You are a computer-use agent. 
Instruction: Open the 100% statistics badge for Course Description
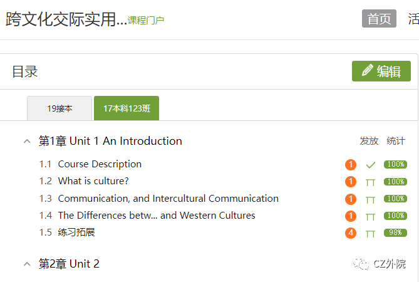click(395, 164)
